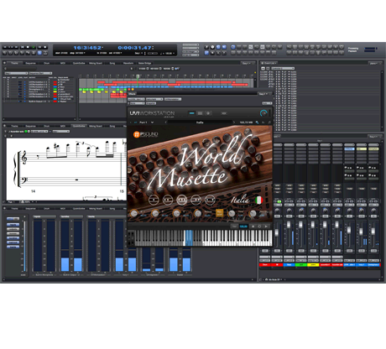Select the fifth reed register switch
This screenshot has width=386, height=349.
coord(210,200)
